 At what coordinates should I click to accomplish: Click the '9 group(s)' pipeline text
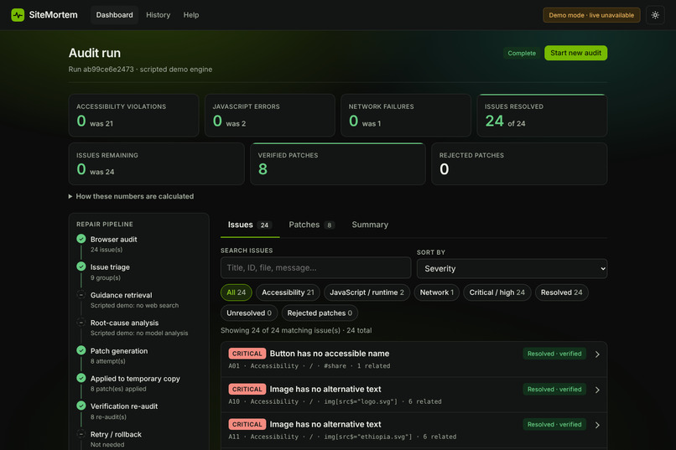(105, 277)
